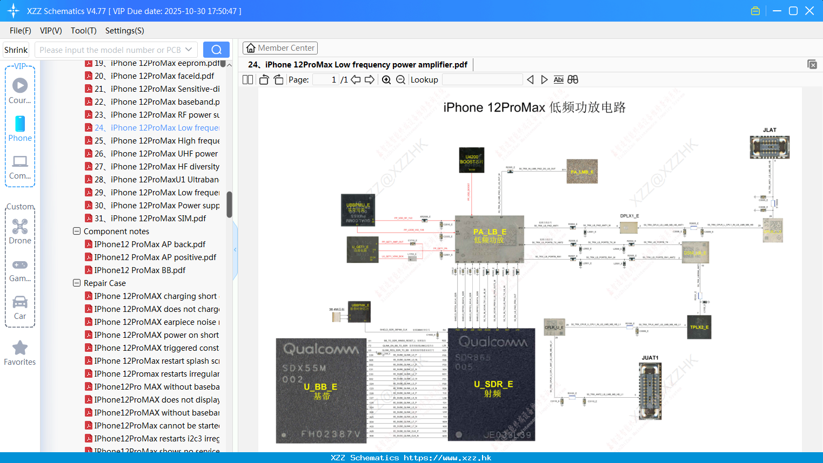Viewport: 823px width, 463px height.
Task: Open 31 iPhone 12ProMax SIM.pdf
Action: click(150, 219)
